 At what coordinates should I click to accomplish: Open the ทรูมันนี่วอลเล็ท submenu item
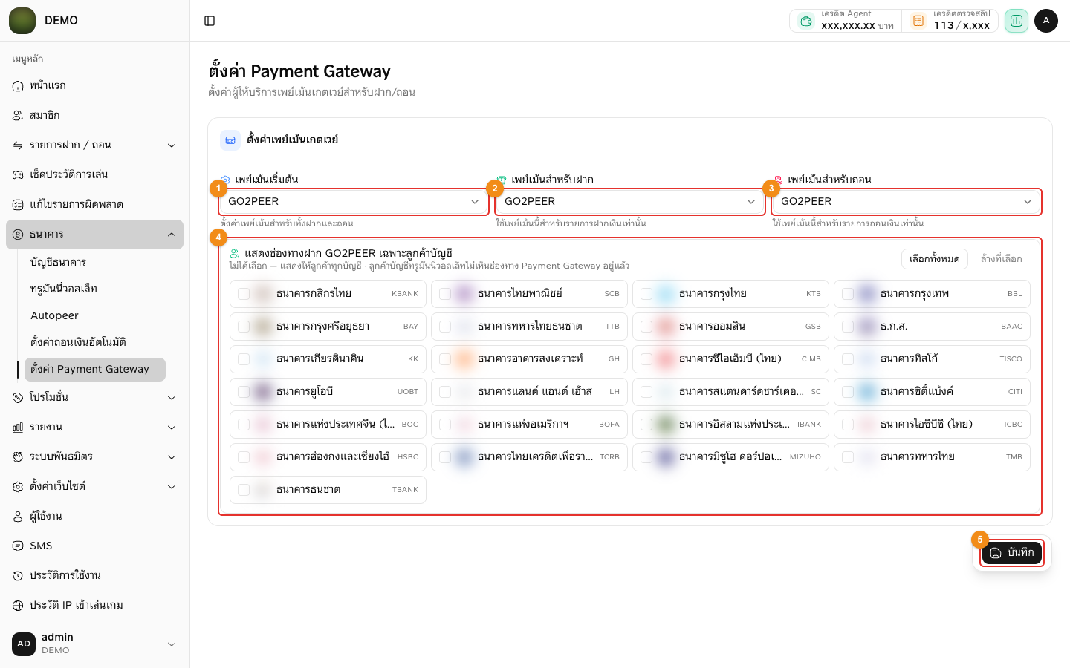(x=95, y=289)
